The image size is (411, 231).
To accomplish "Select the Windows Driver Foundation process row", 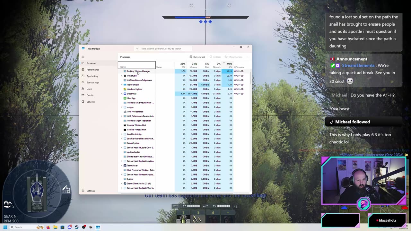I will pos(183,103).
